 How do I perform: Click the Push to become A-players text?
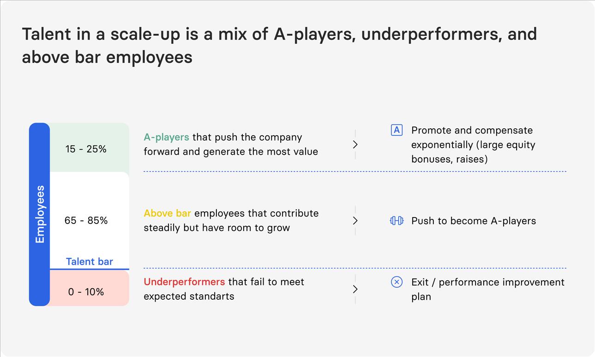coord(474,221)
